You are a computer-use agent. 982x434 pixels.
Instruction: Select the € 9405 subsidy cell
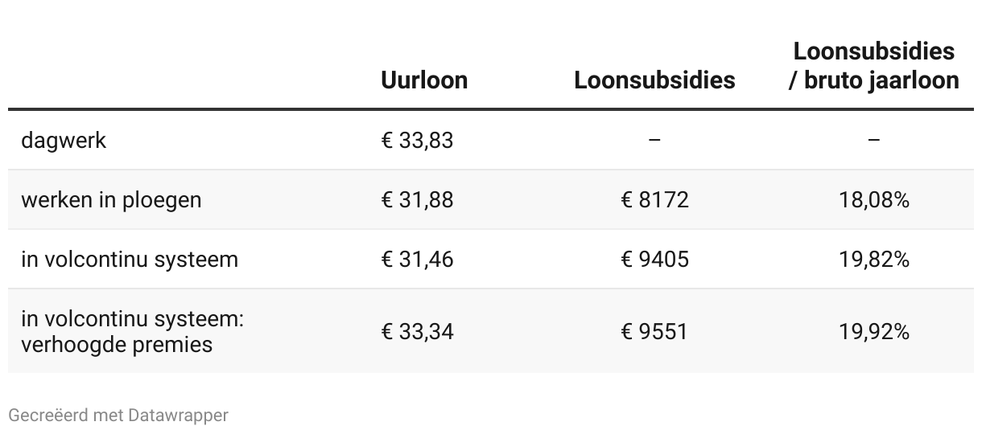point(654,260)
